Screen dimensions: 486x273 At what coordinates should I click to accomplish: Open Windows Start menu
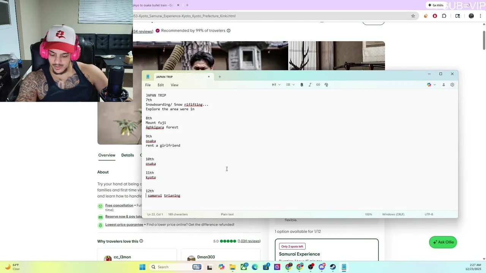click(x=142, y=267)
